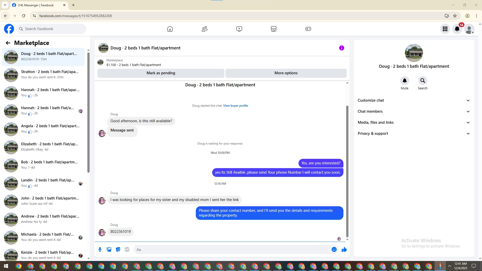The width and height of the screenshot is (482, 271).
Task: Open the Windows Start menu
Action: (6, 266)
